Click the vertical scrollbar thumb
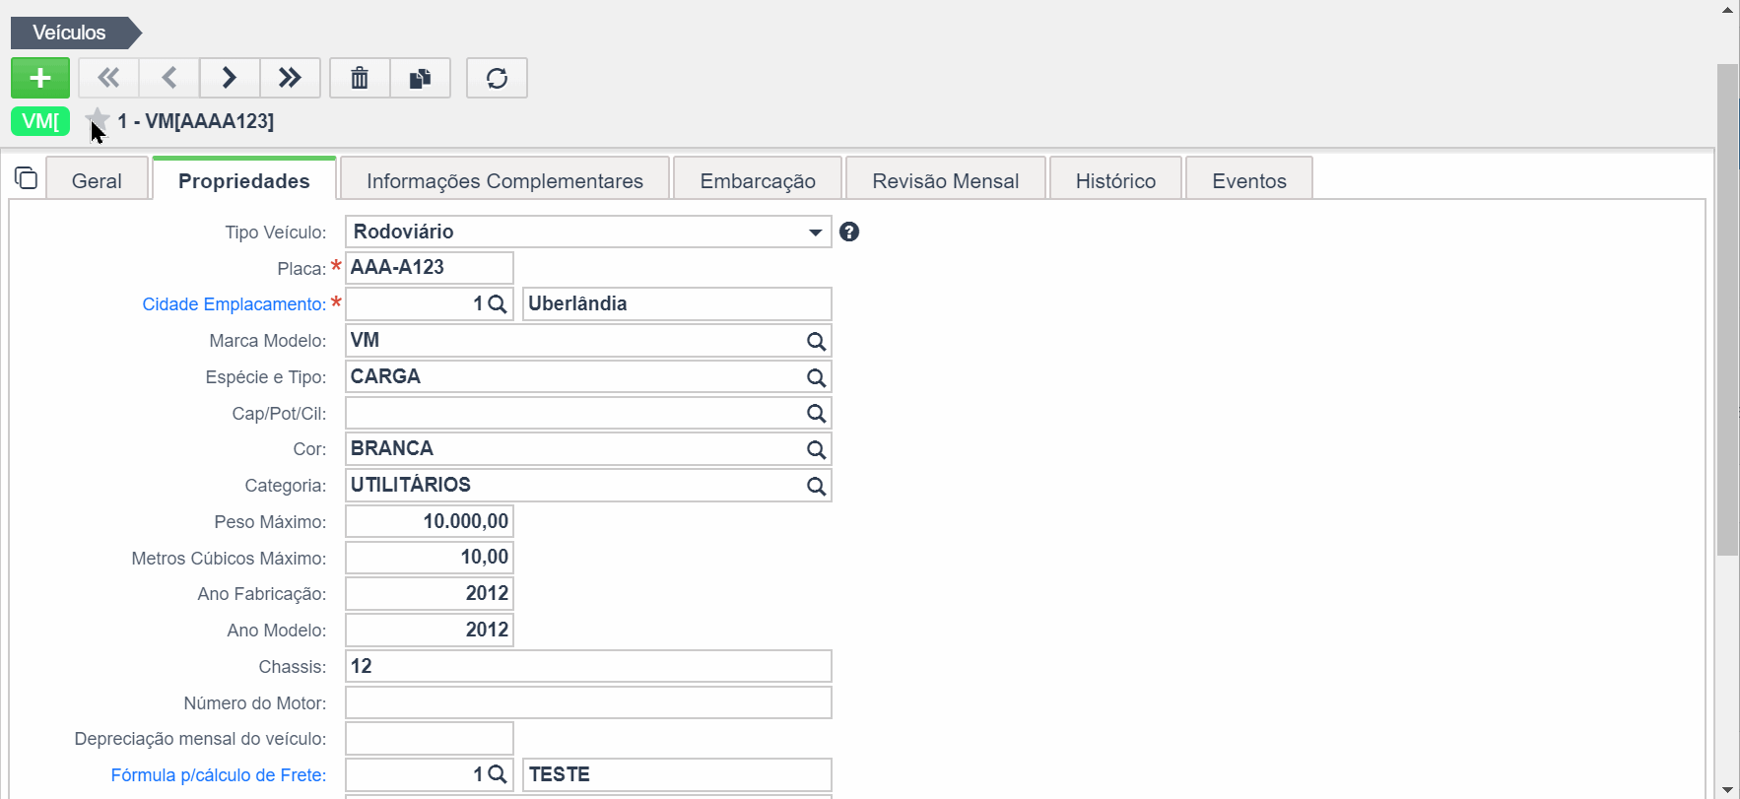 pyautogui.click(x=1727, y=310)
